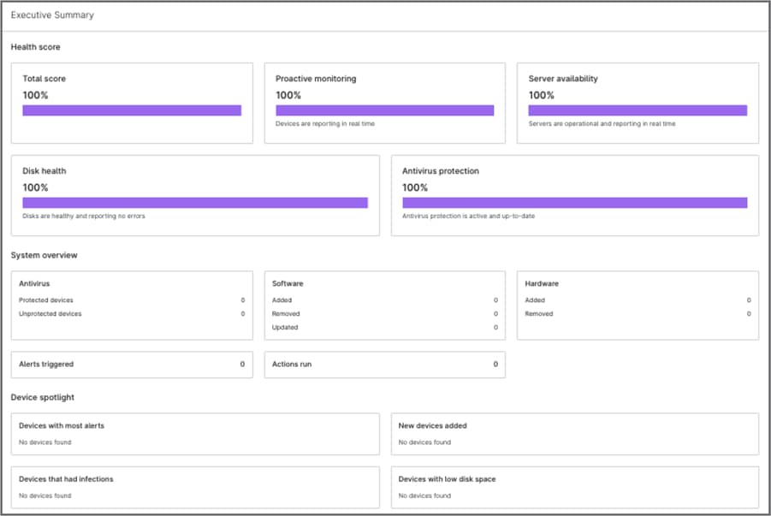
Task: Click the Actions run label
Action: [292, 365]
